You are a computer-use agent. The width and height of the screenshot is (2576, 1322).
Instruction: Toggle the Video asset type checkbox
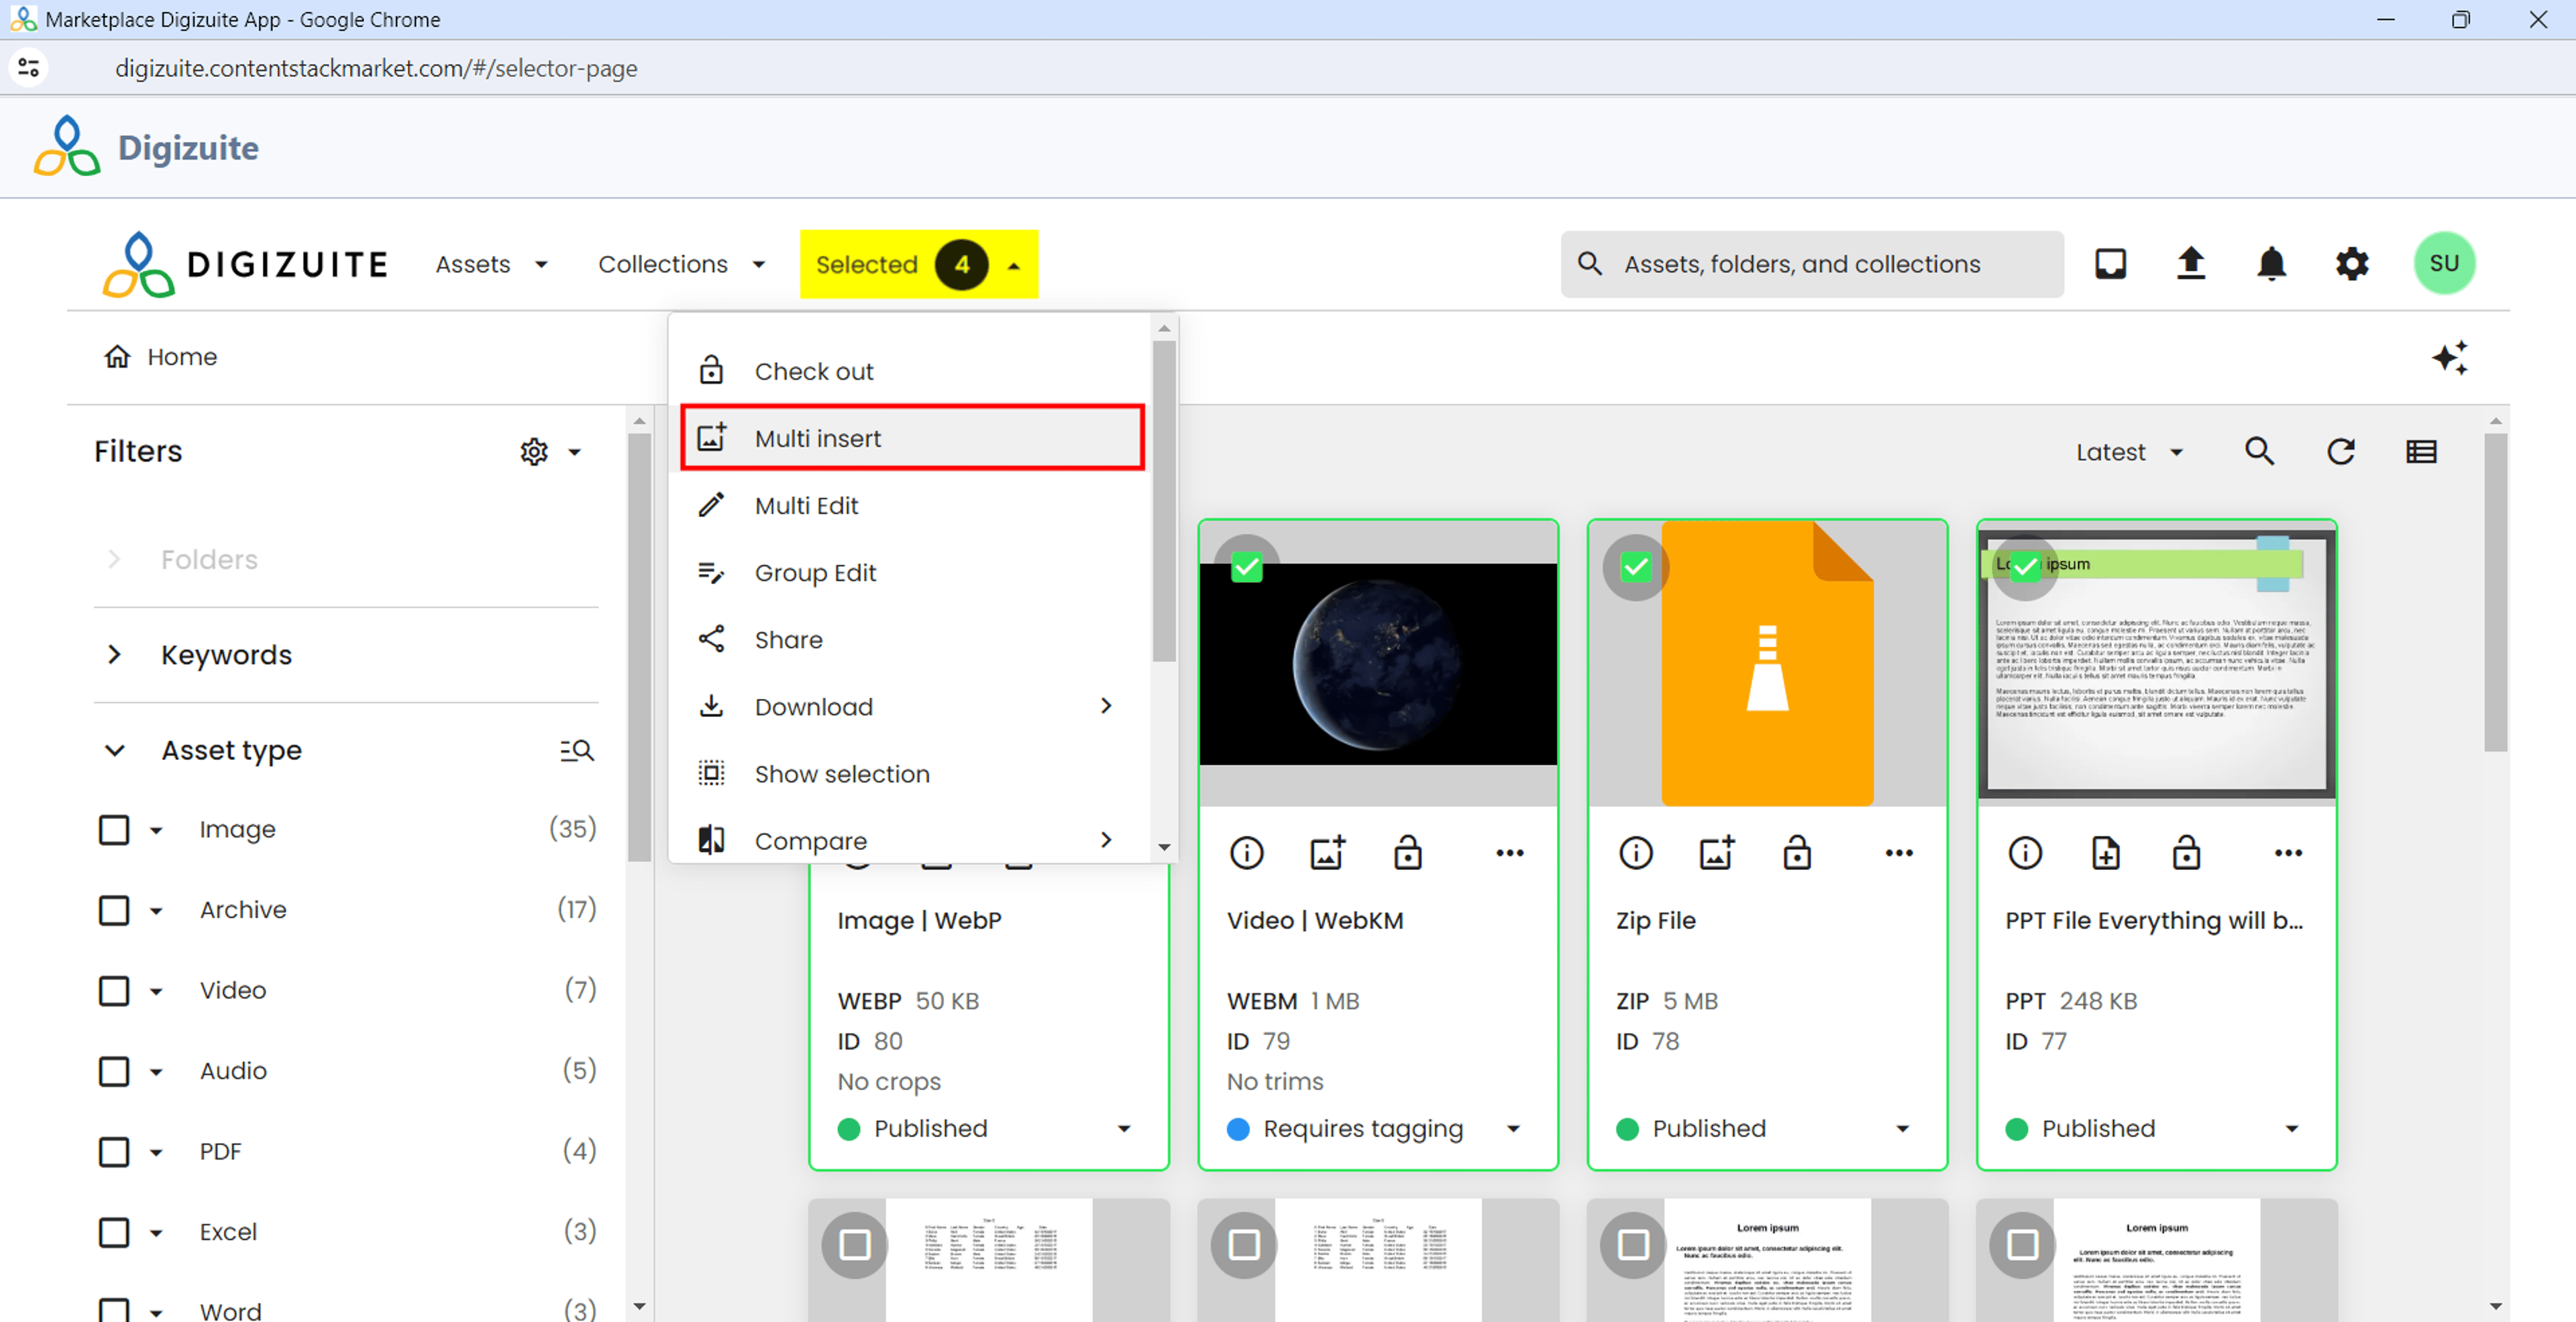click(114, 991)
